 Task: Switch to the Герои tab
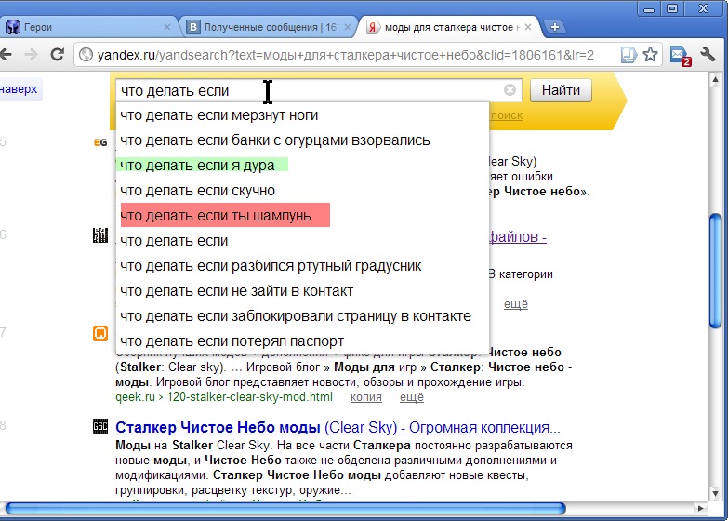pyautogui.click(x=84, y=27)
